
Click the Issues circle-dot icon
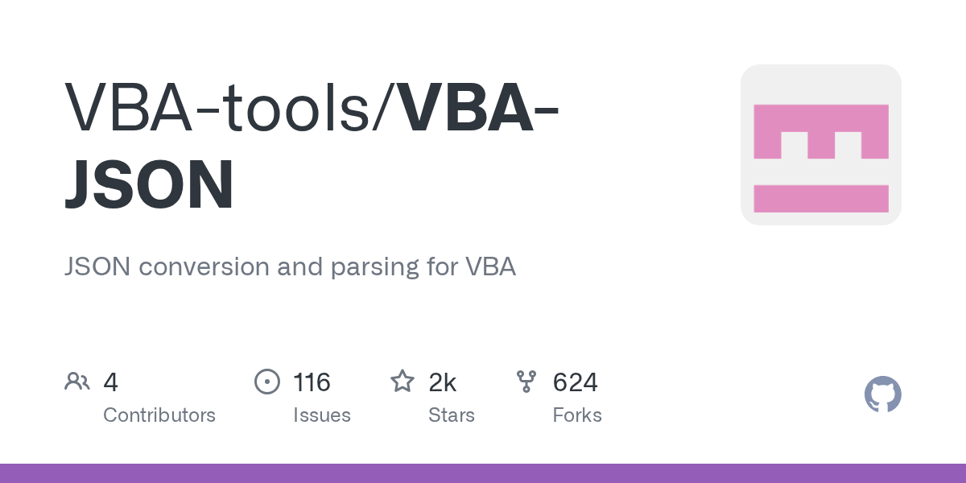click(x=266, y=382)
